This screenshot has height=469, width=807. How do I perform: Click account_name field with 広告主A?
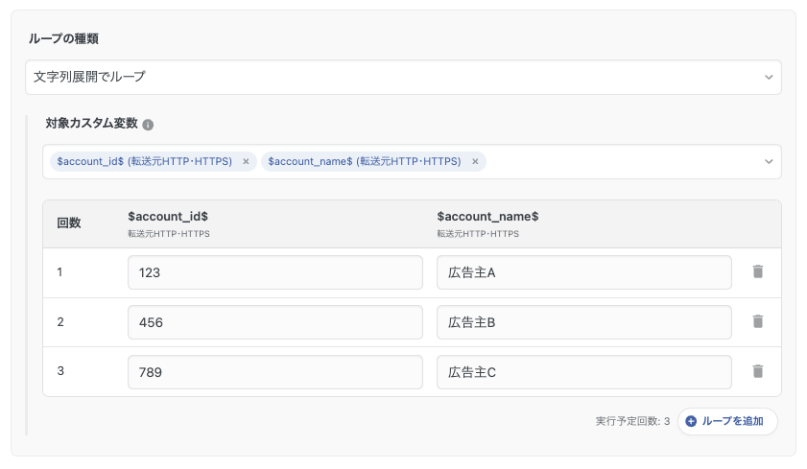583,272
